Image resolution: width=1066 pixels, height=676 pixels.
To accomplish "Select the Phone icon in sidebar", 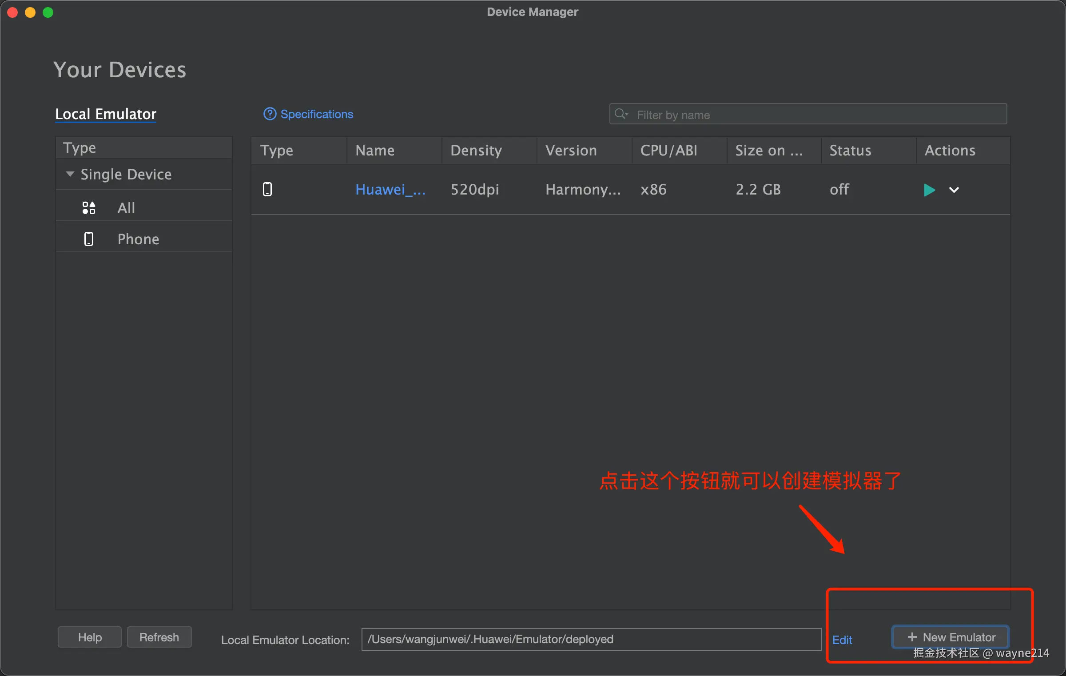I will pyautogui.click(x=89, y=239).
